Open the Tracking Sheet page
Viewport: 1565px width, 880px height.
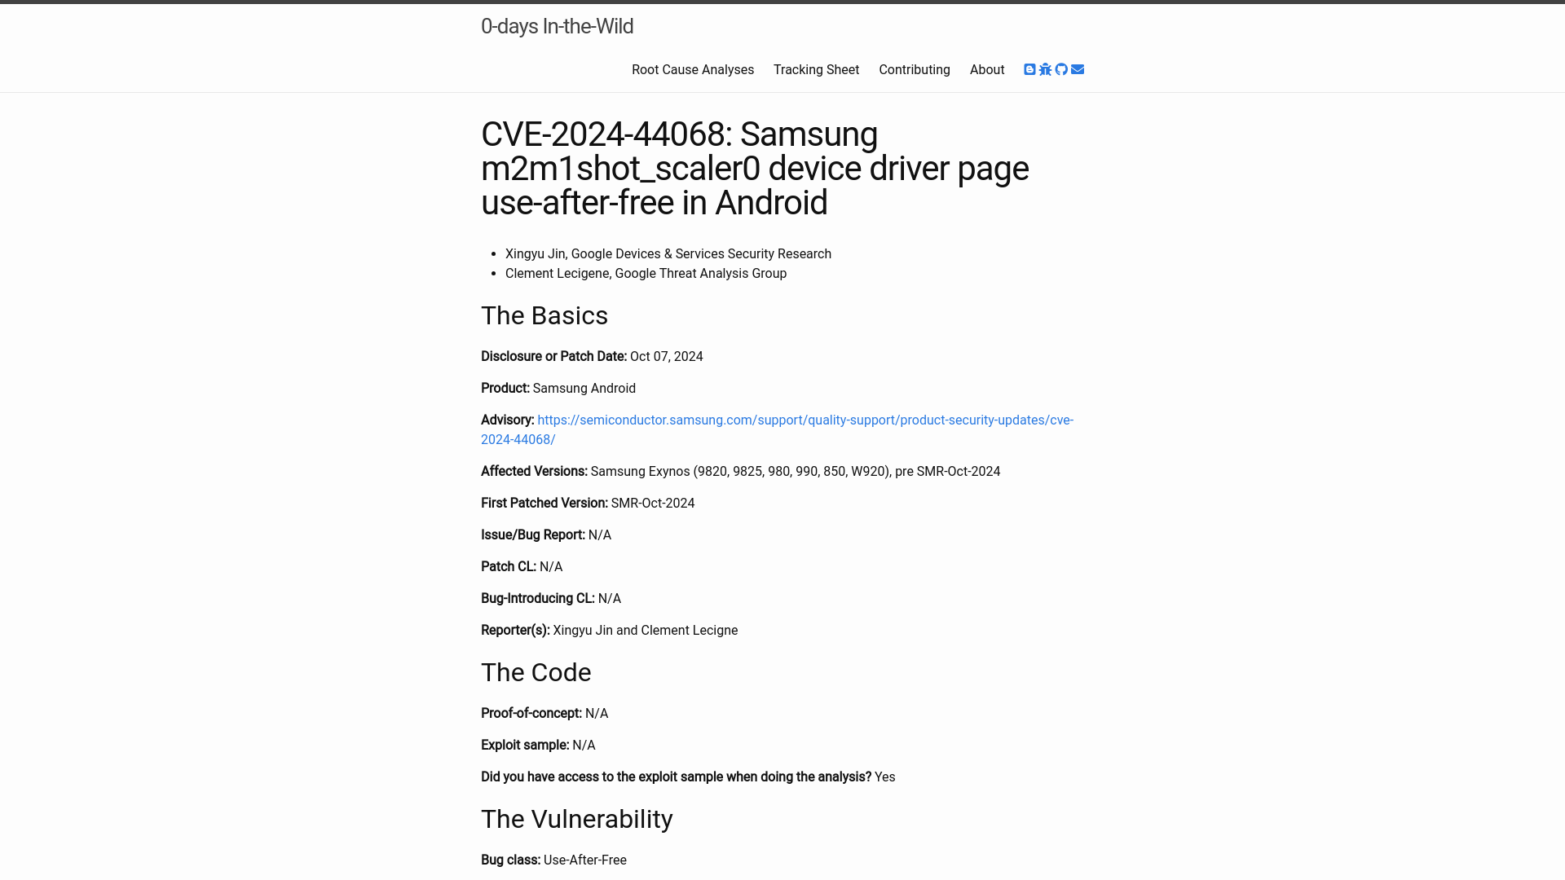click(x=816, y=68)
